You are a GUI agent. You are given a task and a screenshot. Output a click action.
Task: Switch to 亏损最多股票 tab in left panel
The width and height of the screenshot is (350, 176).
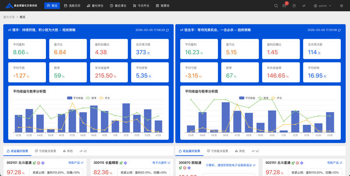tap(45, 151)
